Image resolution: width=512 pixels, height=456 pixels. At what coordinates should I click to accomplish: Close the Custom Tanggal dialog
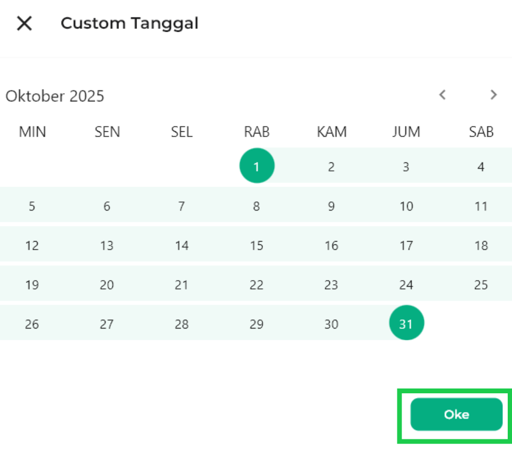click(25, 24)
